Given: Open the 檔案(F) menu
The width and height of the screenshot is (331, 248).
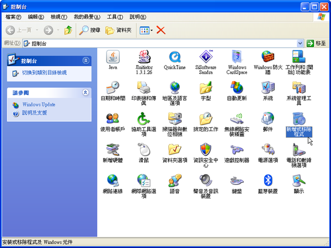Looking at the screenshot, I should [13, 17].
